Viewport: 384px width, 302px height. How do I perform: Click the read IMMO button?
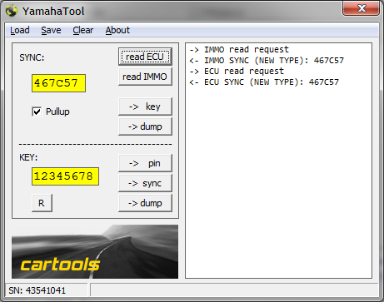tap(145, 77)
